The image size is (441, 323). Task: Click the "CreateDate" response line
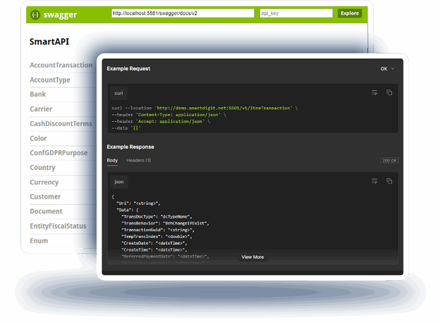pos(154,243)
